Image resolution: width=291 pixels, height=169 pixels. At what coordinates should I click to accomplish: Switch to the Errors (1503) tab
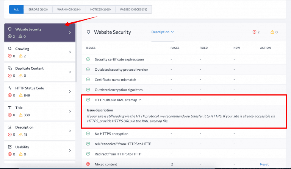38,9
